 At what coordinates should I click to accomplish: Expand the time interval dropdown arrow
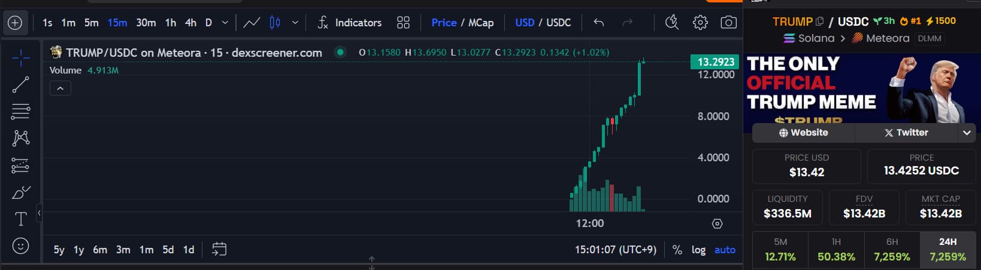pos(225,23)
